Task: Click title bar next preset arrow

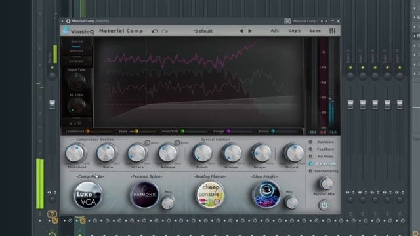Action: coord(326,21)
